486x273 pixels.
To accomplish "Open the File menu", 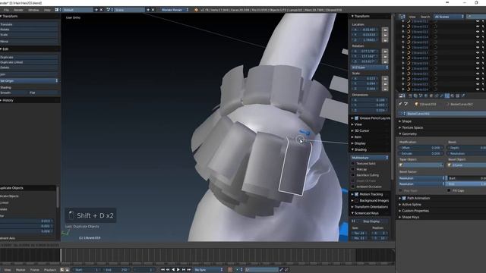I will [x=6, y=10].
